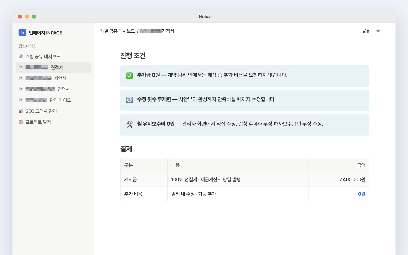Viewport: 408px width, 255px height.
Task: Click the green macOS zoom window button
Action: 34,17
